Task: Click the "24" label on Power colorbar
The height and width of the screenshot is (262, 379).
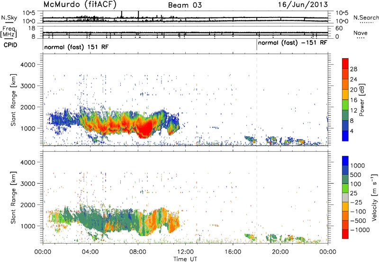Action: click(x=353, y=79)
